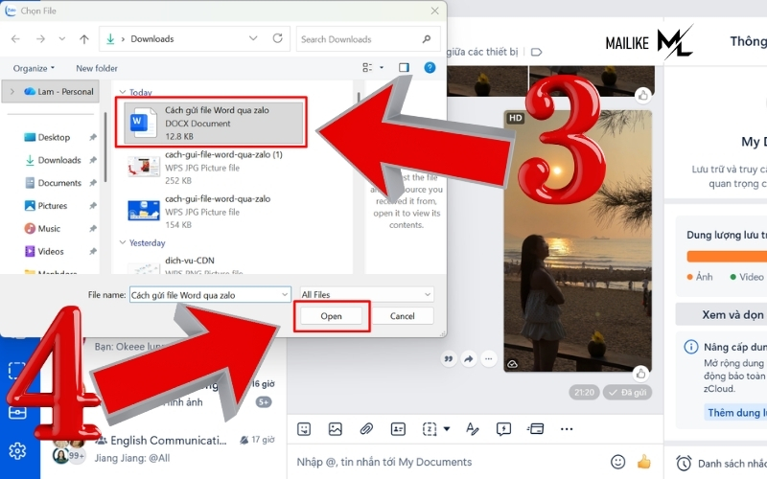The height and width of the screenshot is (479, 767).
Task: Open the Zalo toolbox sidebar icon
Action: point(17,412)
